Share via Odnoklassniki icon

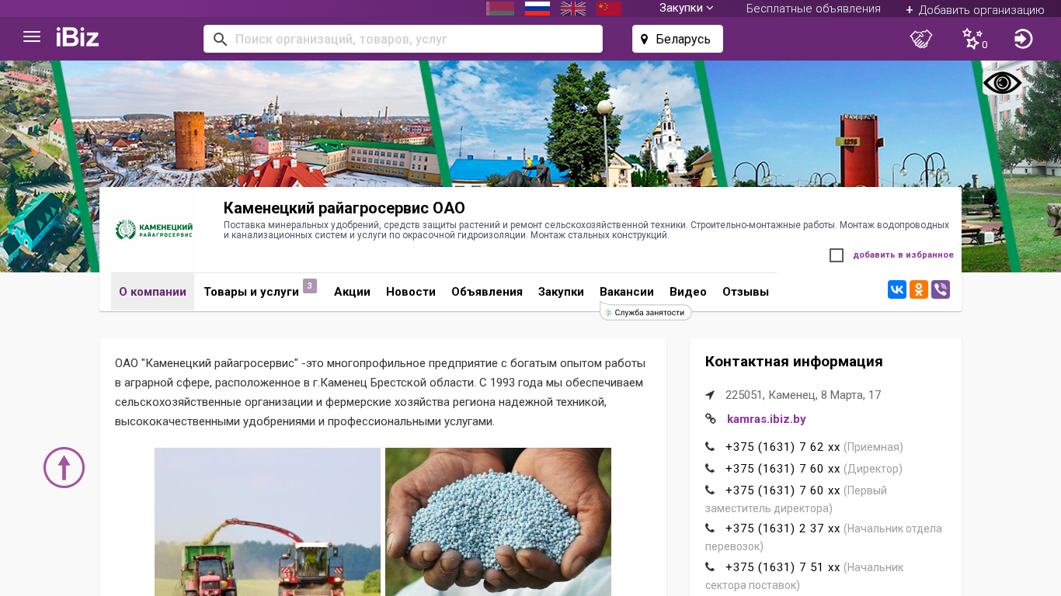click(x=919, y=289)
